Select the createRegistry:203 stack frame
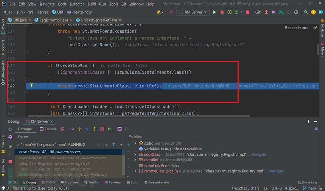This screenshot has height=191, width=325. 69,175
